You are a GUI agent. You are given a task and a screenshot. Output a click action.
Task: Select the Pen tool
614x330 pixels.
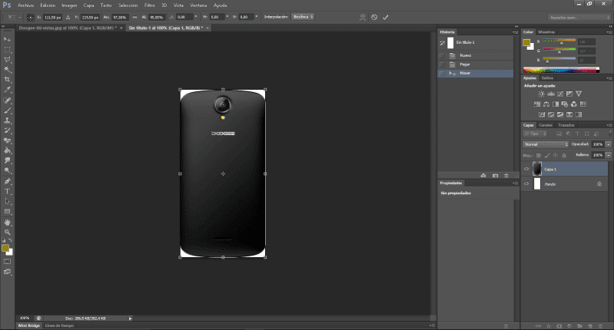pos(7,181)
